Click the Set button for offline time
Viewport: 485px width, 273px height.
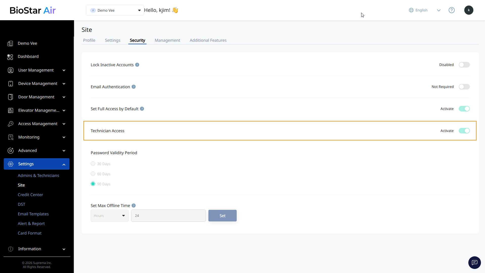(222, 216)
